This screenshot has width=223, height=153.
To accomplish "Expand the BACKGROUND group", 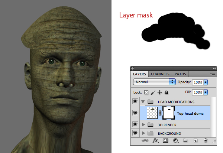I will coord(143,133).
